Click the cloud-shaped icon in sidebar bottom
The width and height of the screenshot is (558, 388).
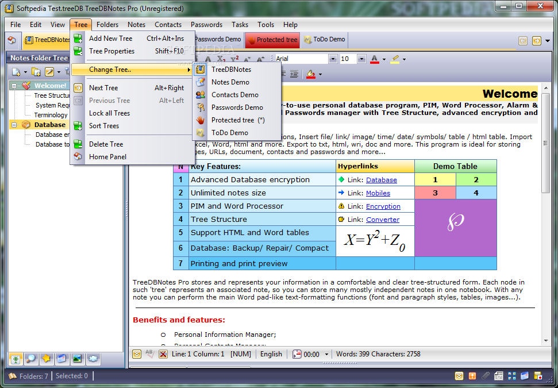(93, 359)
